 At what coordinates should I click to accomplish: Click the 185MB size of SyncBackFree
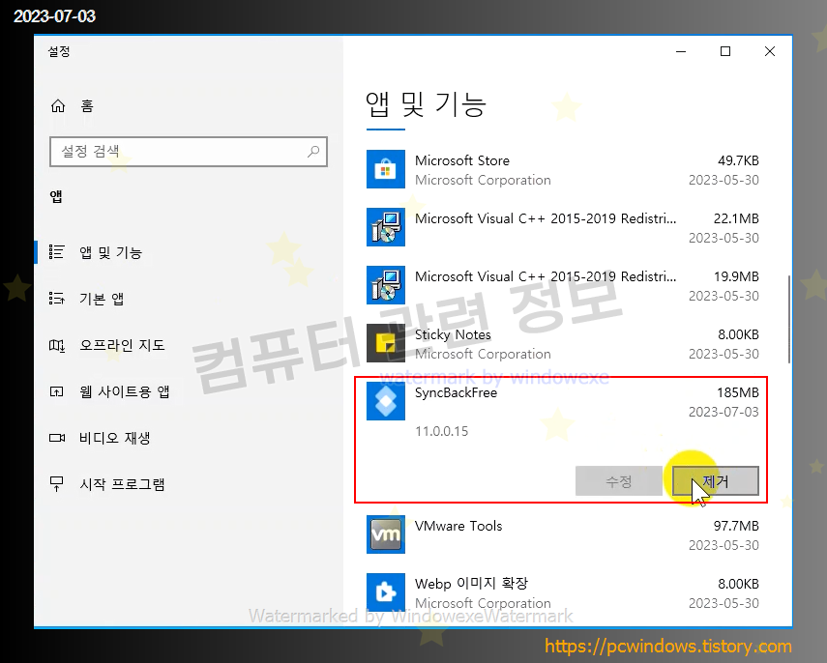(737, 392)
